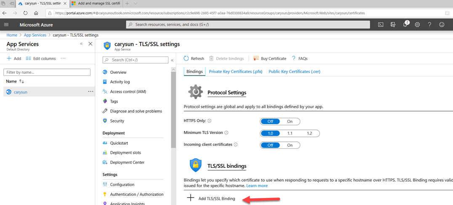Open the Help question mark icon
The height and width of the screenshot is (205, 453).
429,25
